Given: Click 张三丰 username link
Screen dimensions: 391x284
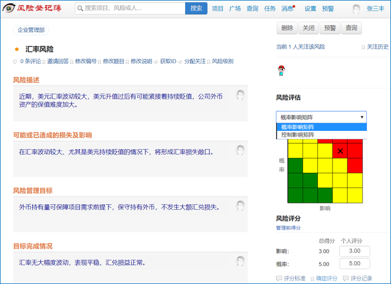Looking at the screenshot, I should pyautogui.click(x=376, y=9).
